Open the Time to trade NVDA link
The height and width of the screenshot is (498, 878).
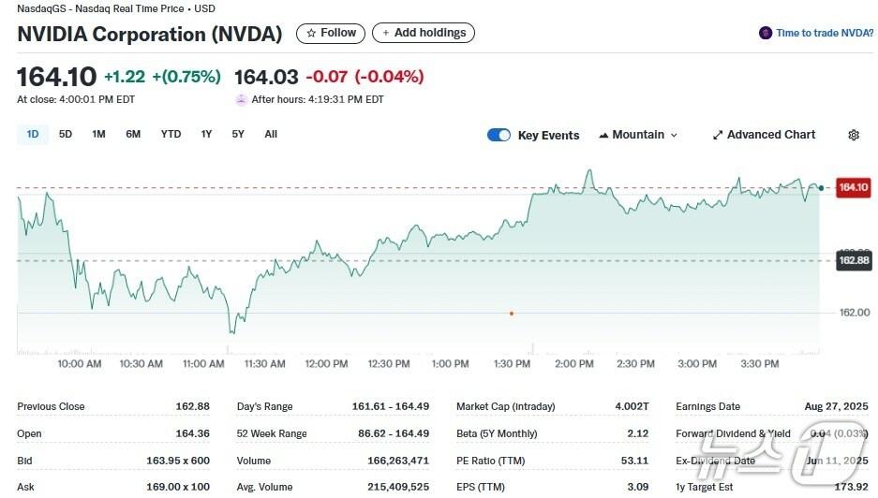click(x=824, y=33)
